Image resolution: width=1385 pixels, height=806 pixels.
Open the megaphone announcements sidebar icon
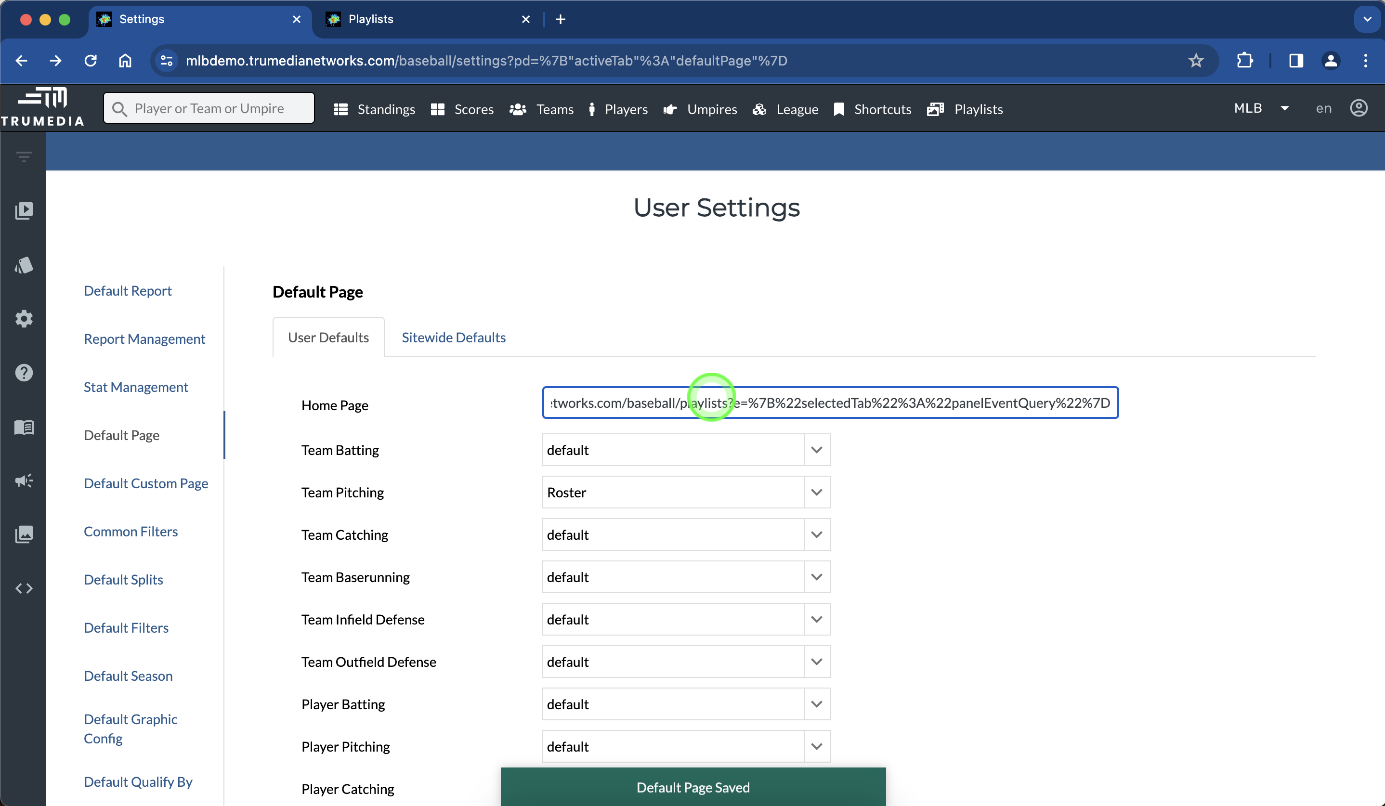tap(24, 480)
